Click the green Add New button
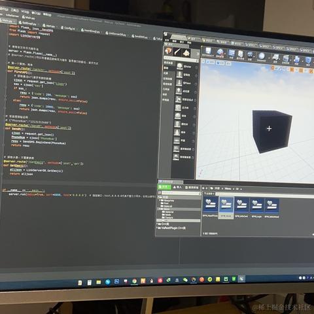The height and width of the screenshot is (314, 314). (164, 187)
